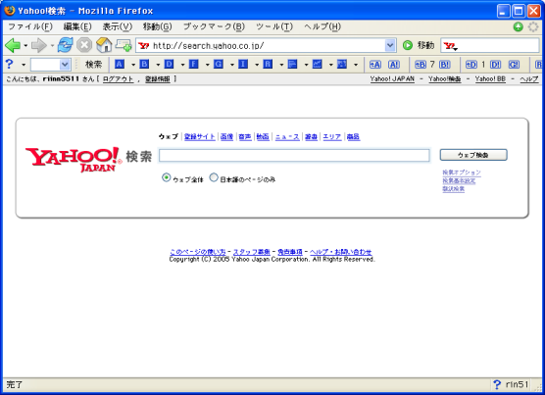Click the outlined ±B toolbar icon
The height and width of the screenshot is (395, 545).
pyautogui.click(x=421, y=65)
